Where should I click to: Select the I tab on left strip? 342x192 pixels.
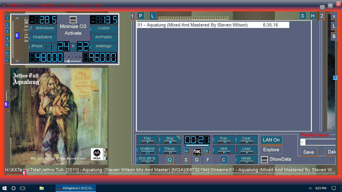pyautogui.click(x=8, y=60)
